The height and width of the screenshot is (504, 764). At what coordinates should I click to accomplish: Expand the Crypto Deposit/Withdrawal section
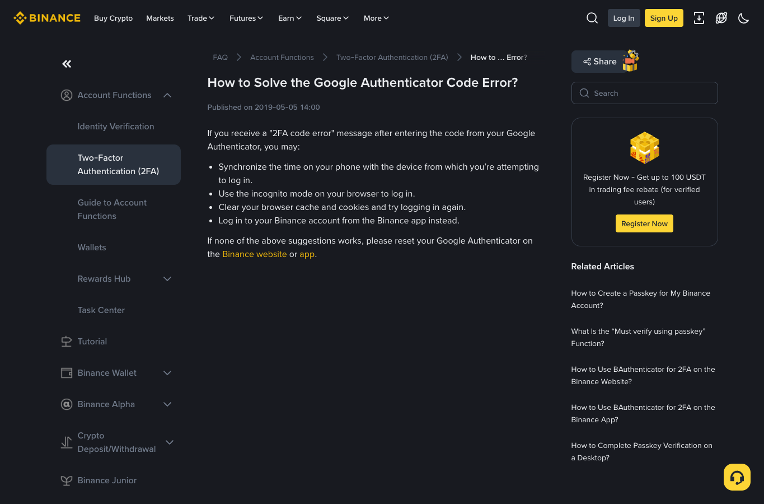coord(170,442)
